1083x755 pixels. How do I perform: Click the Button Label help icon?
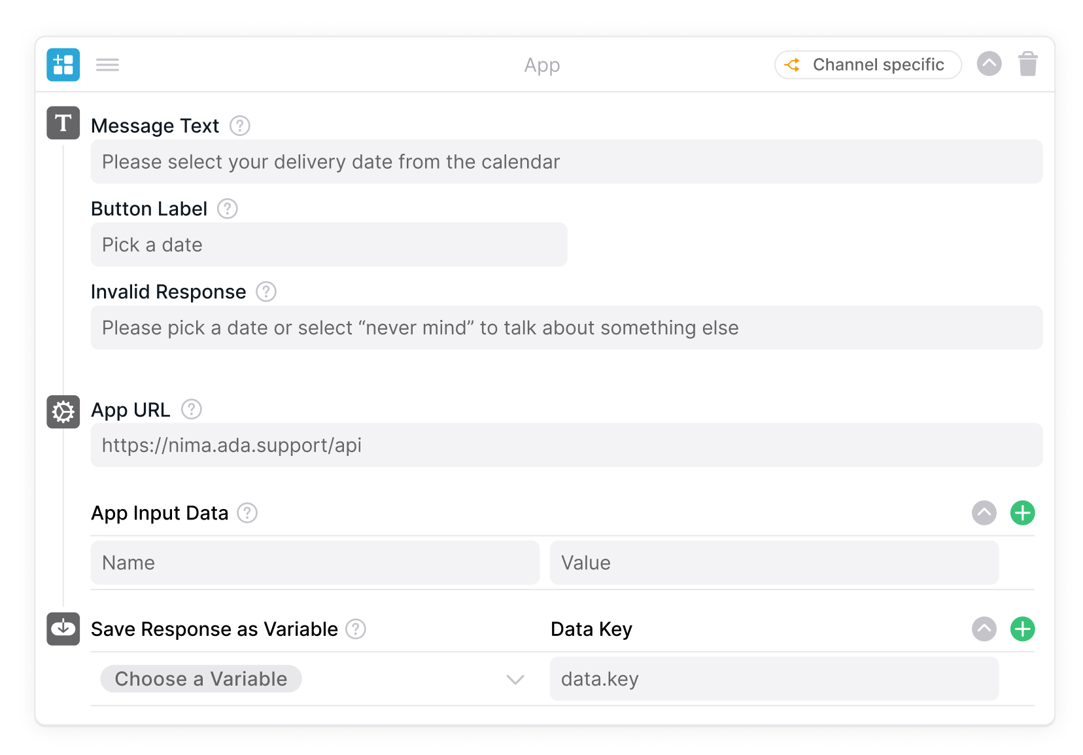(x=227, y=209)
